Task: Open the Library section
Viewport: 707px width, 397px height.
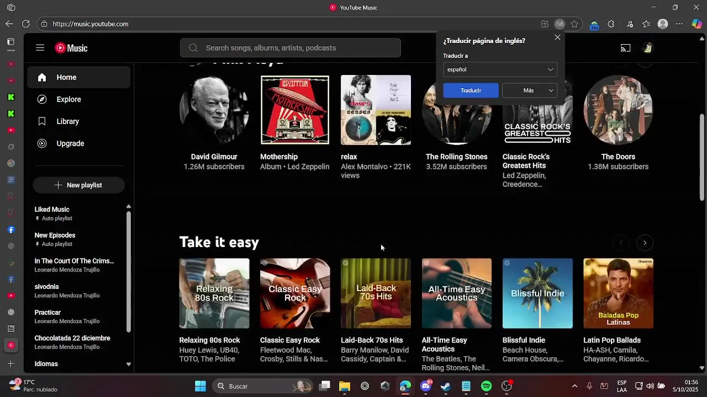Action: coord(78,121)
